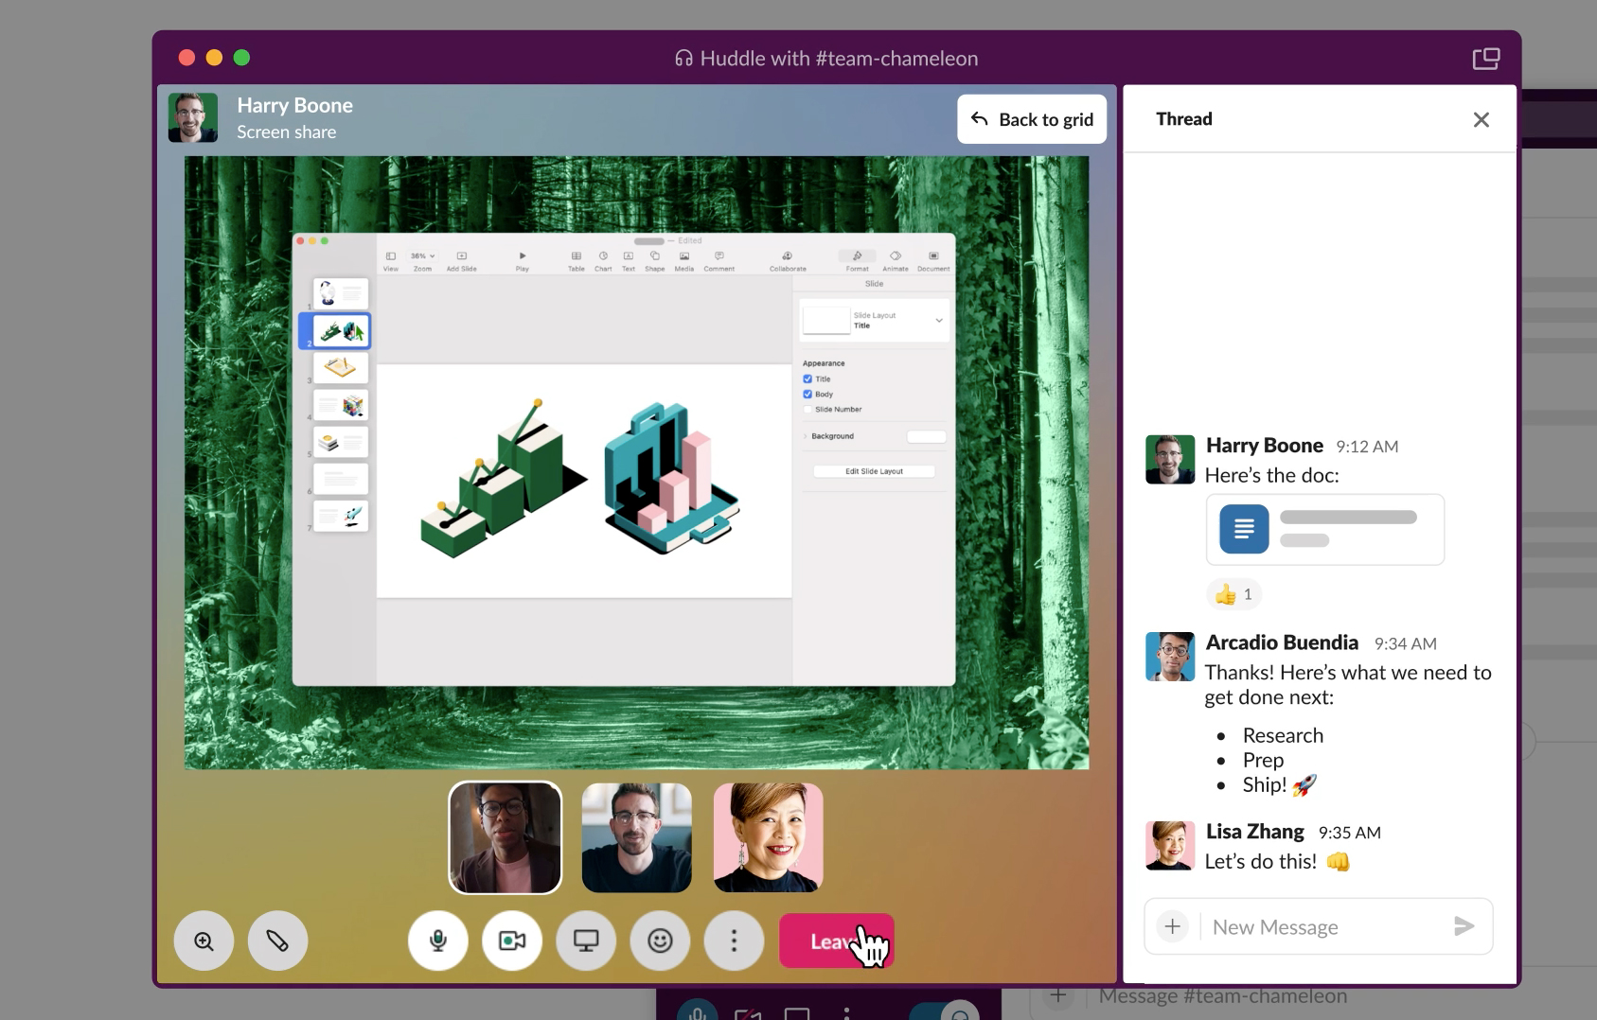Screen dimensions: 1597x1020
Task: Uncheck the Title appearance checkbox
Action: click(808, 378)
